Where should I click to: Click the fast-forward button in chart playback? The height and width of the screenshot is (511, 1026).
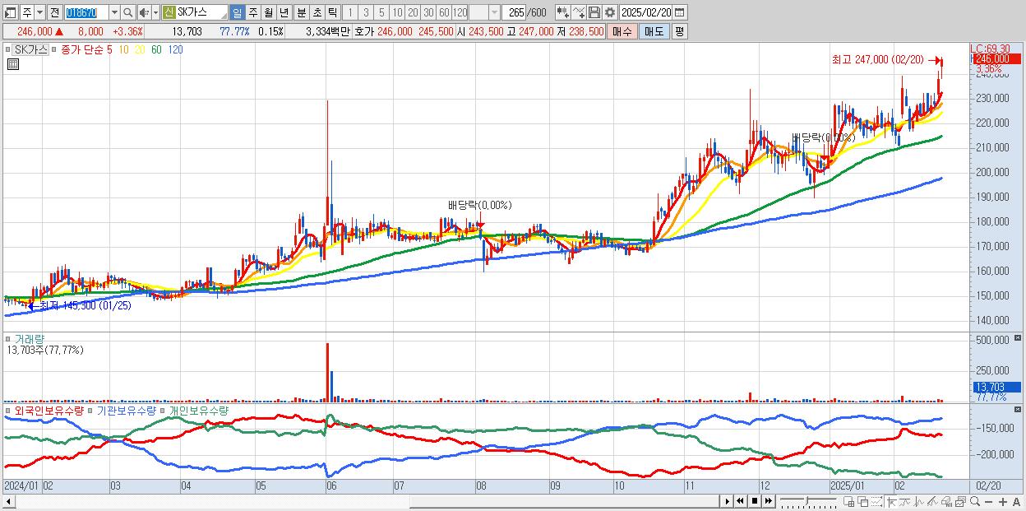(x=768, y=501)
